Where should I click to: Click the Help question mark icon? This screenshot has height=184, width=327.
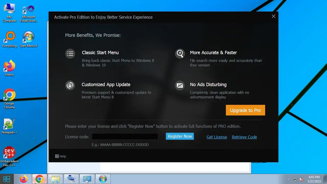click(57, 156)
